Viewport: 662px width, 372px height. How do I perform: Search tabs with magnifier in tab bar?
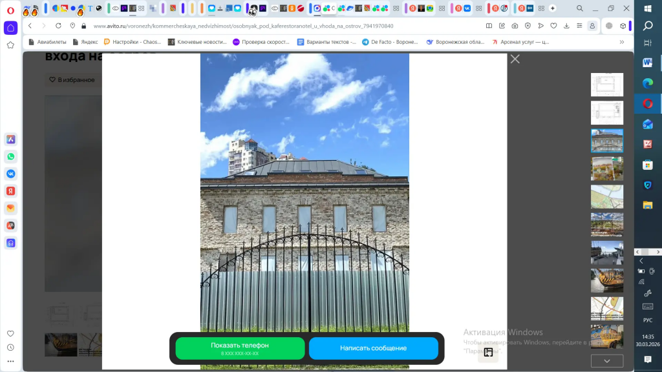(580, 8)
